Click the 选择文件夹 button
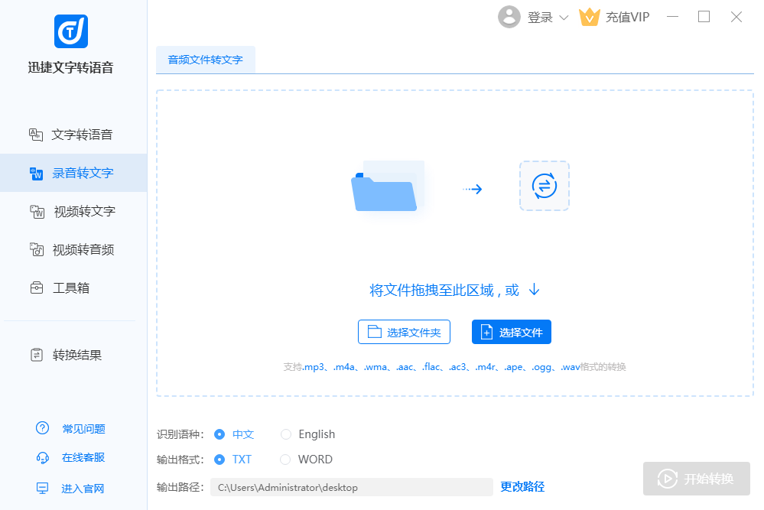This screenshot has height=510, width=764. click(x=404, y=332)
